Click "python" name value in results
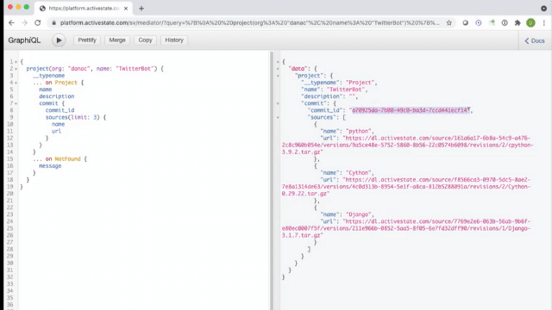The image size is (552, 310). coord(359,131)
